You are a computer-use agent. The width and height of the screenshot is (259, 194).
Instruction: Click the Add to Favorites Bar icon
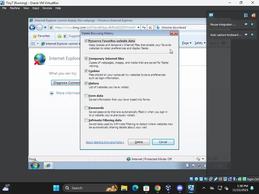pos(59,36)
